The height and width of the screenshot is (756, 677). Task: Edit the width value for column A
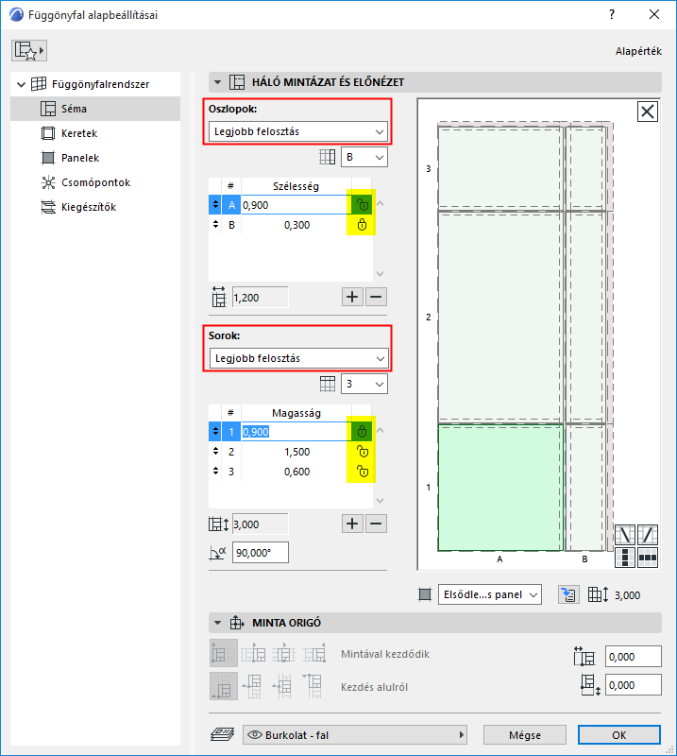pyautogui.click(x=296, y=205)
